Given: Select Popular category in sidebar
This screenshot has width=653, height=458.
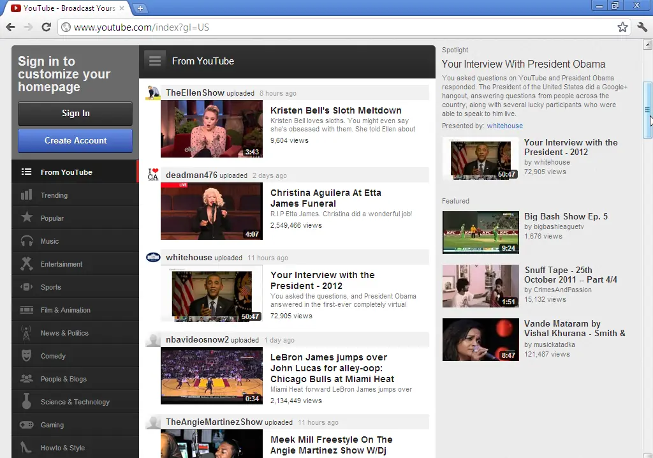Looking at the screenshot, I should pos(75,218).
